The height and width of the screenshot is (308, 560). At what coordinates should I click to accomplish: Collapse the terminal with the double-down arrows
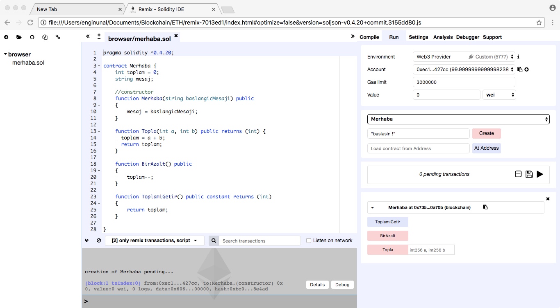click(87, 241)
